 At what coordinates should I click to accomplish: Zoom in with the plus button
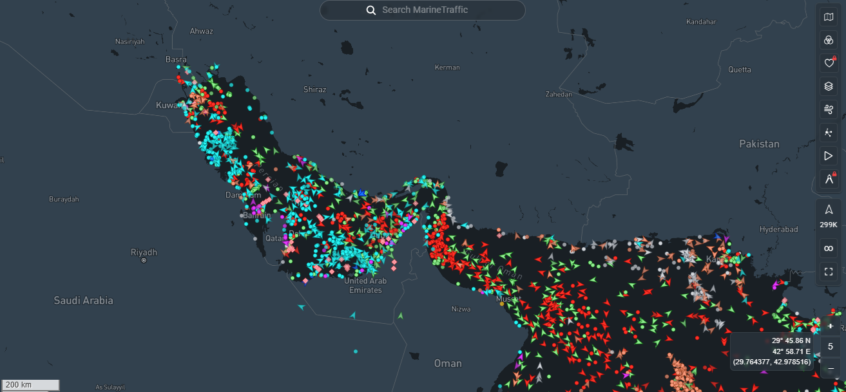click(x=831, y=326)
